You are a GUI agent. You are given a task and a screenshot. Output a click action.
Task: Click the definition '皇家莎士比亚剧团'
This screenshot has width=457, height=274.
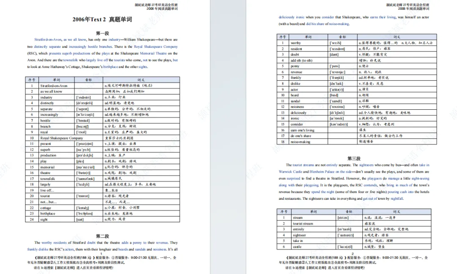(x=119, y=138)
